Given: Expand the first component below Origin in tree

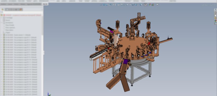Looking at the screenshot, I should click(x=1, y=35).
